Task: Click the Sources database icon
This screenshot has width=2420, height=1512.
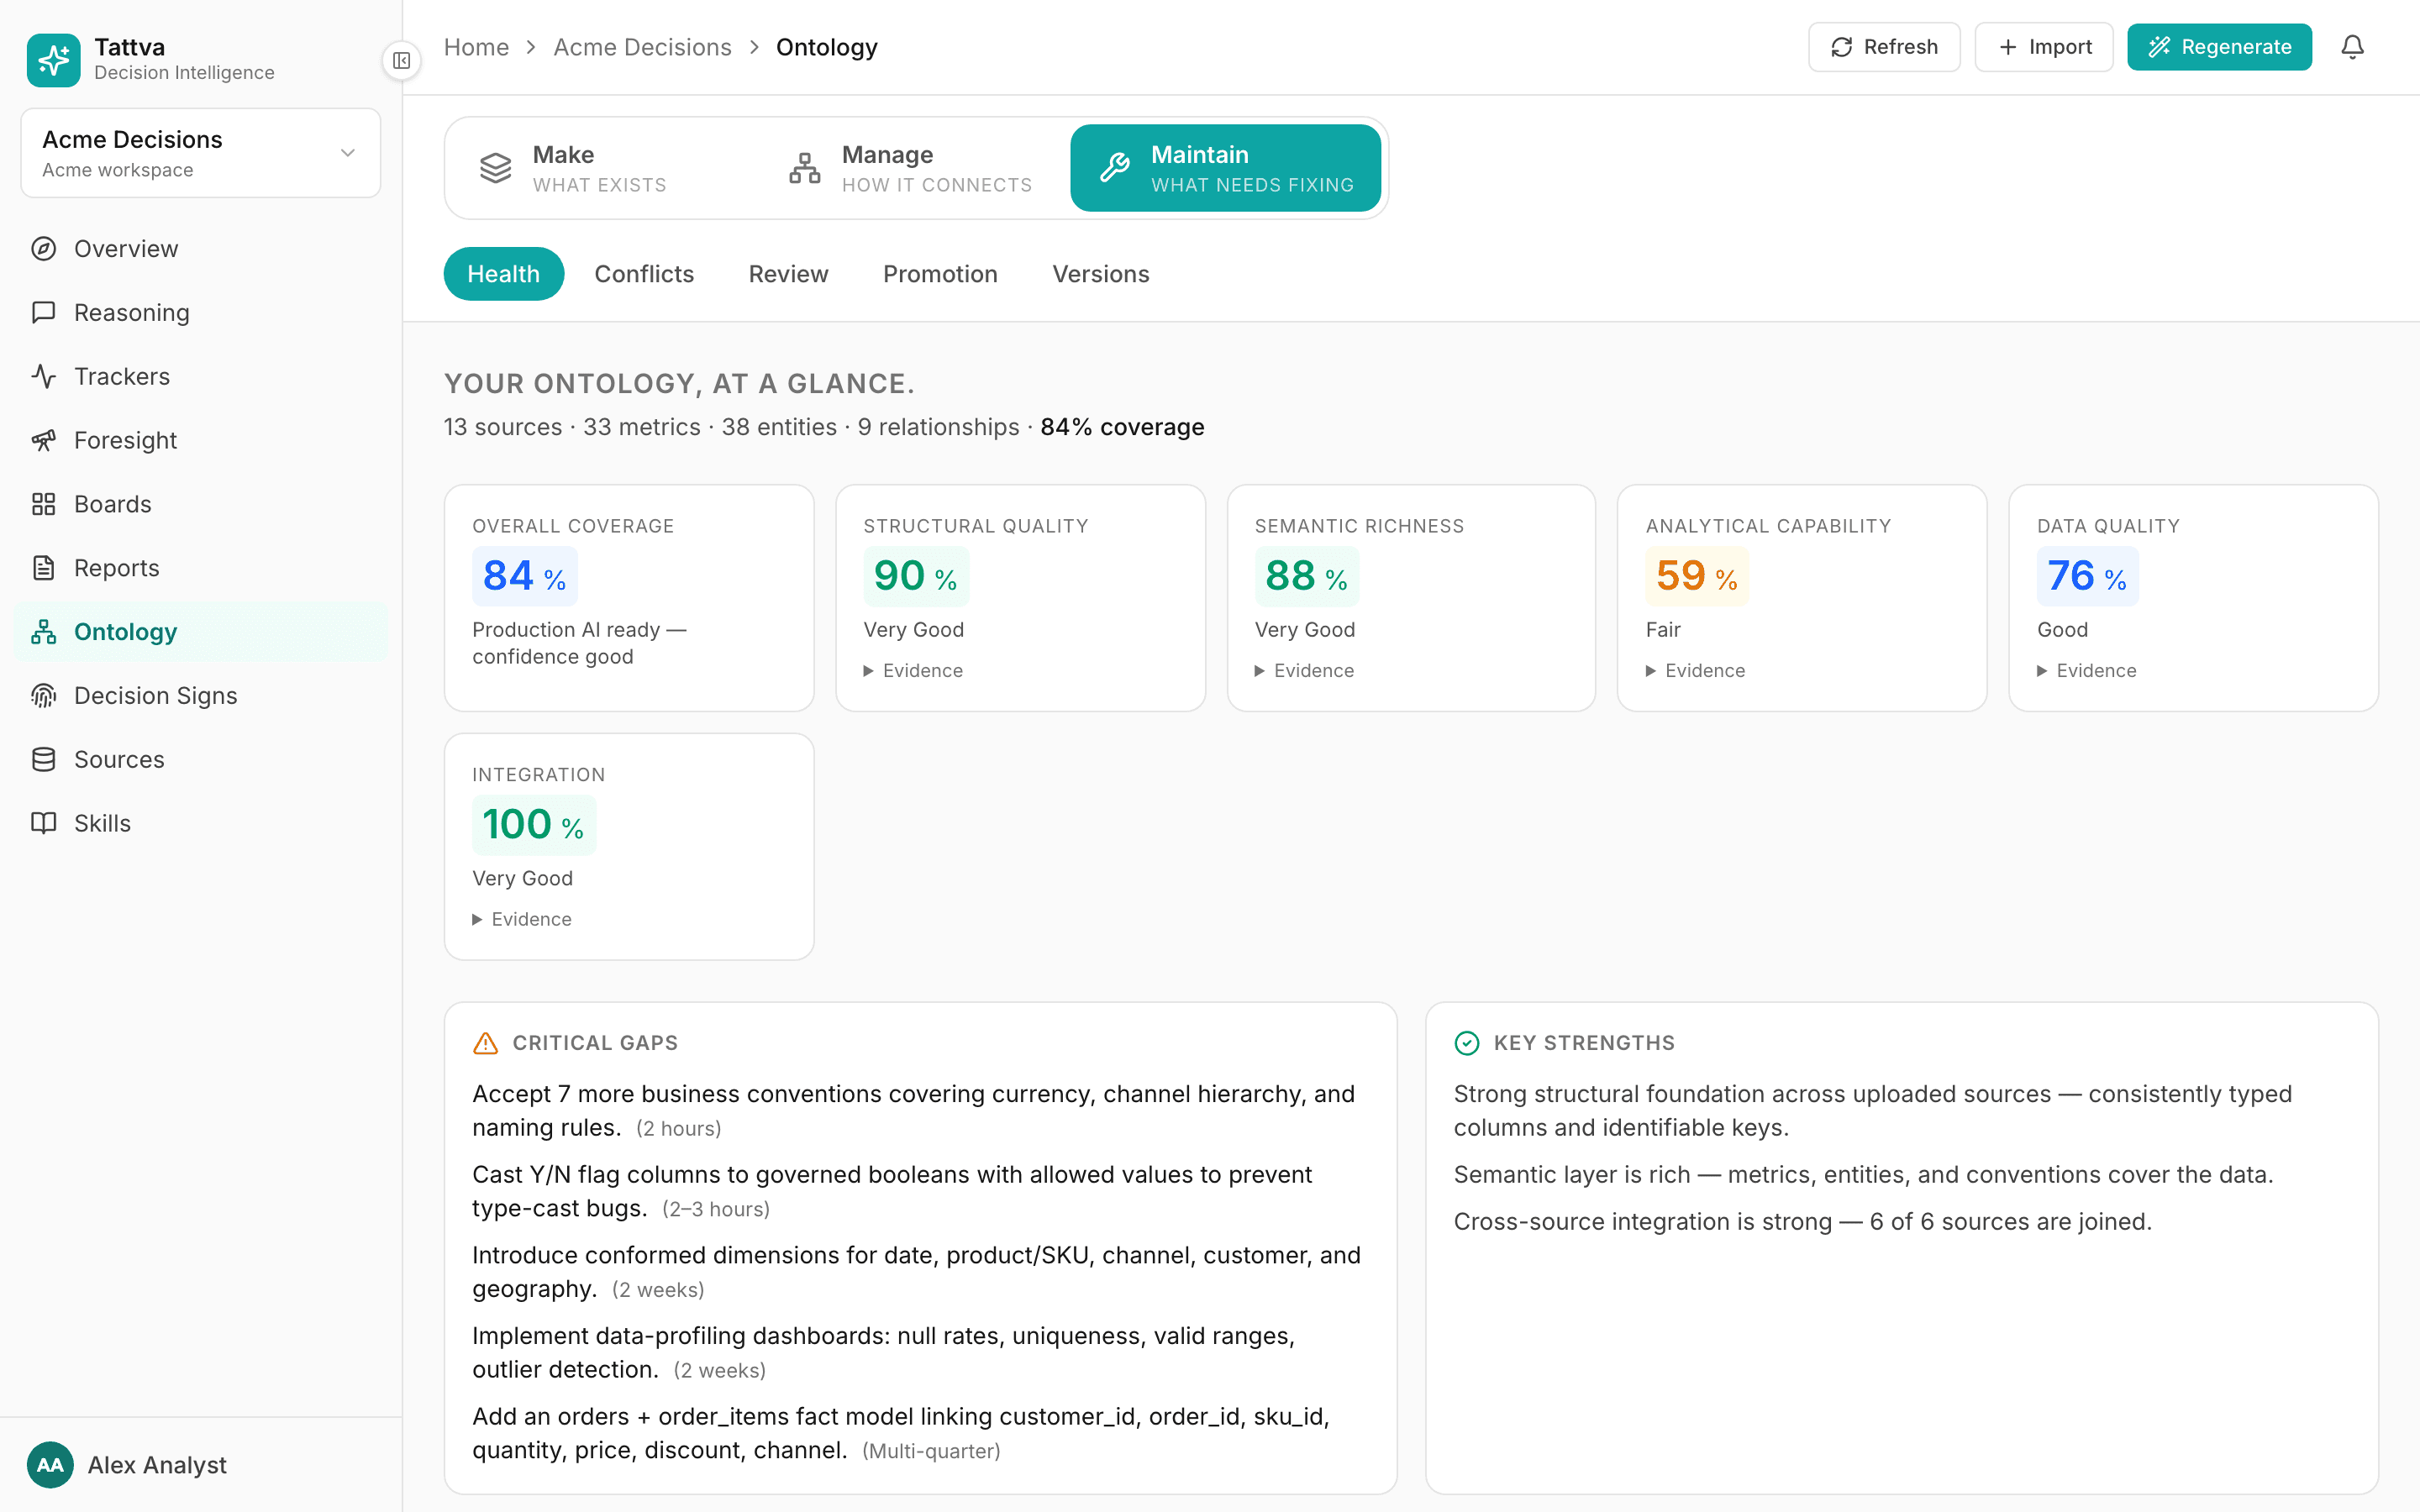Action: click(x=44, y=759)
